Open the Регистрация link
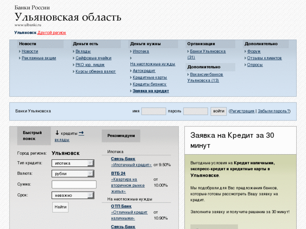306x229 pixels. [242, 111]
